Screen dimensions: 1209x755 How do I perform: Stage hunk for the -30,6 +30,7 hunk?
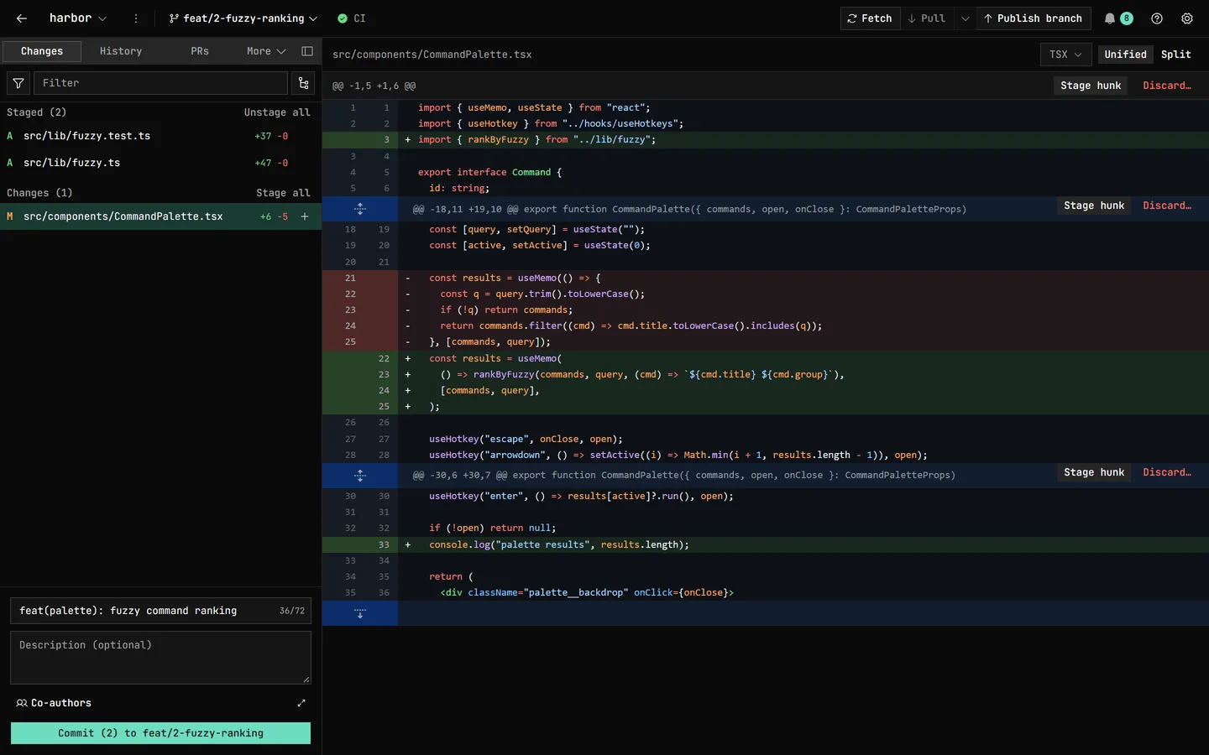coord(1094,472)
